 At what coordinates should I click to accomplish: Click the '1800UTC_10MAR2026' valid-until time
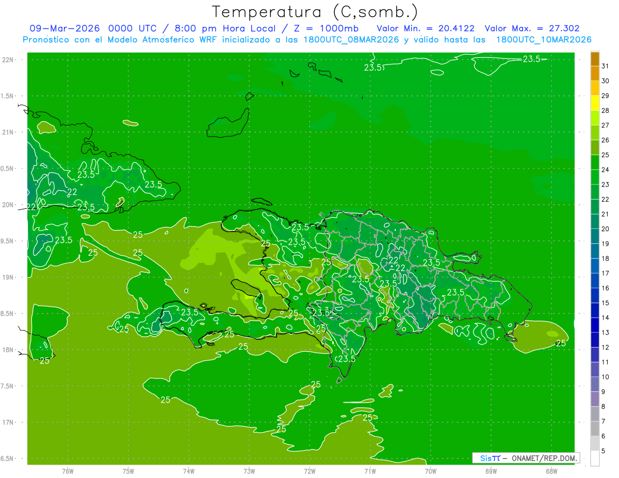point(543,40)
